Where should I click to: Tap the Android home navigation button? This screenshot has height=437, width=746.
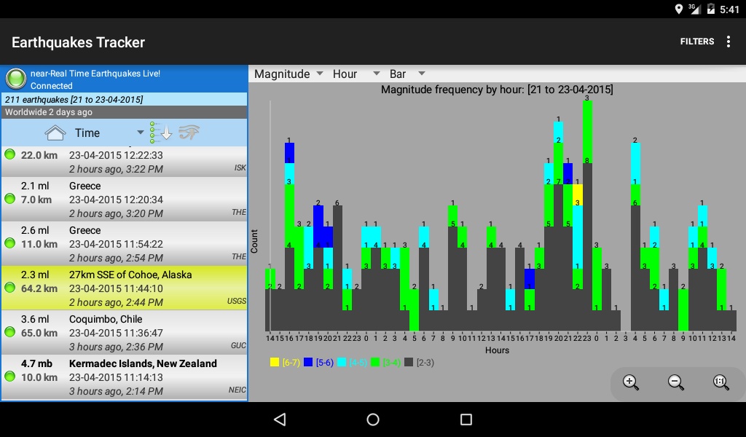[373, 419]
